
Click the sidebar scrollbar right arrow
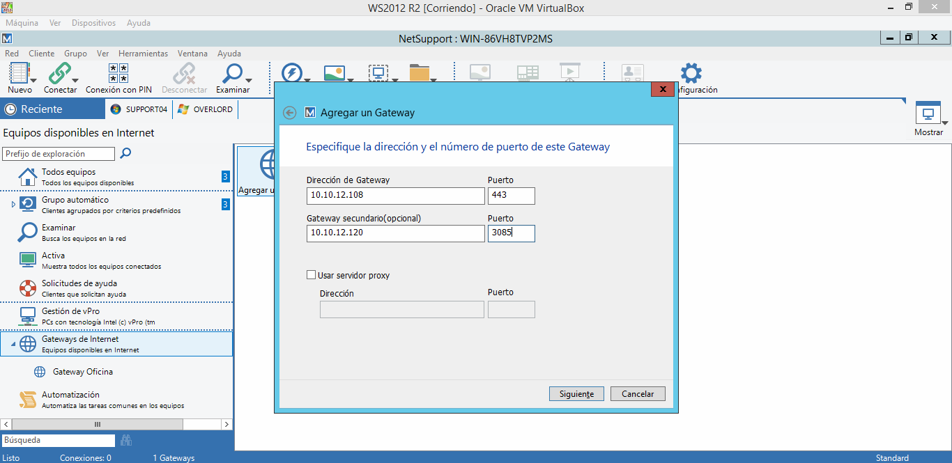tap(227, 424)
